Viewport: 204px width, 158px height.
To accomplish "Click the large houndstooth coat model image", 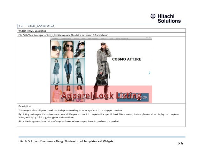I will pyautogui.click(x=103, y=71).
